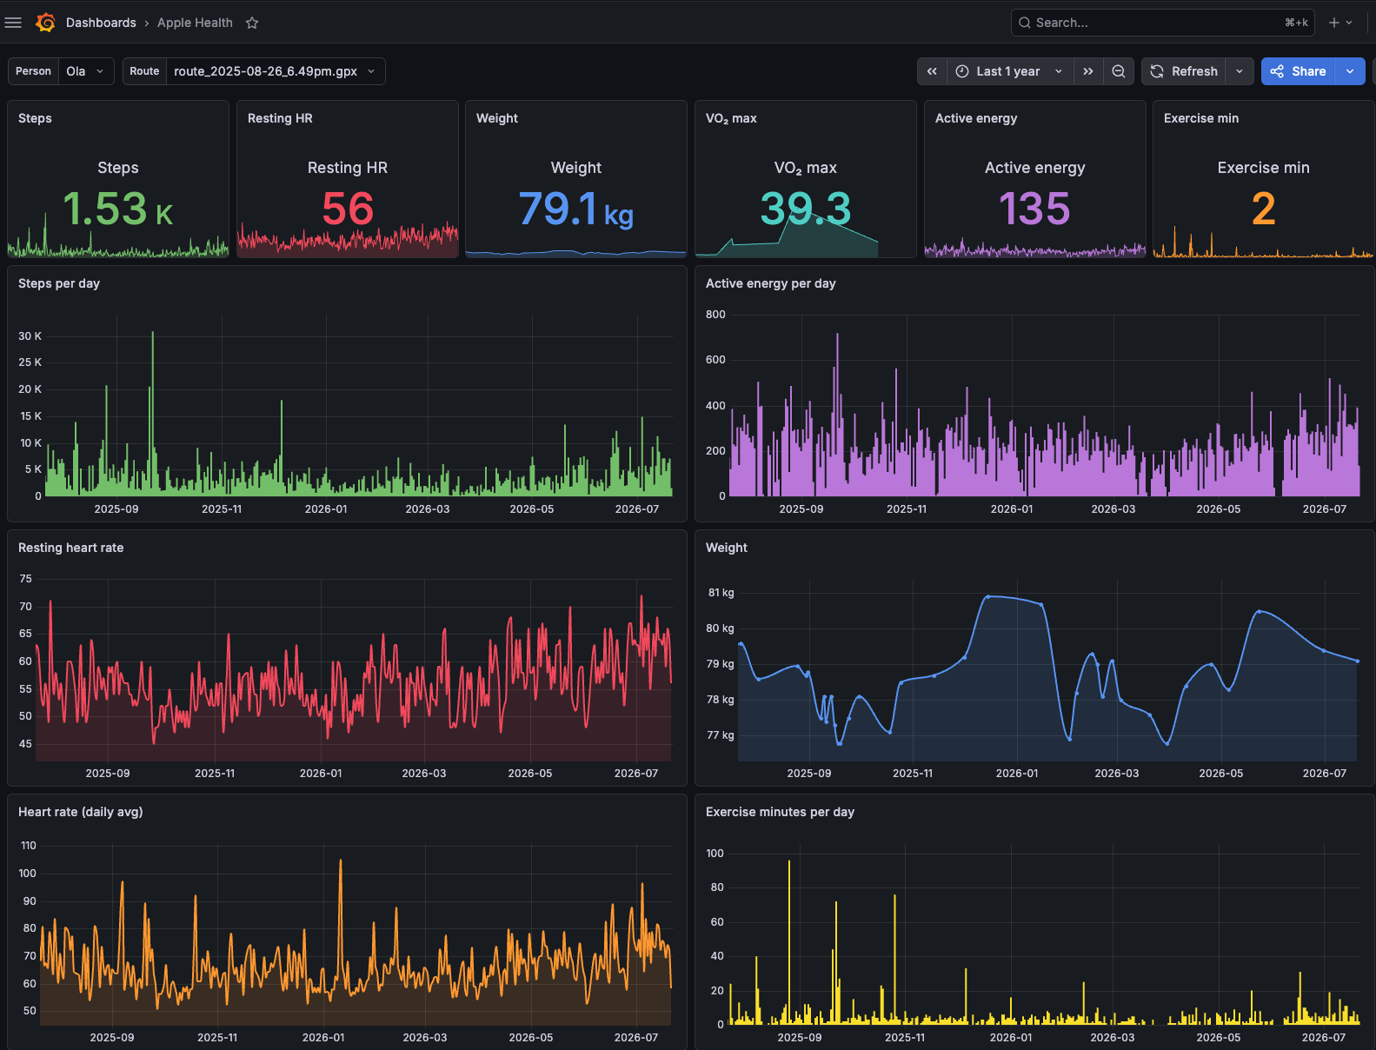Open the Person variable dropdown showing Ola
The width and height of the screenshot is (1376, 1050).
pos(86,71)
